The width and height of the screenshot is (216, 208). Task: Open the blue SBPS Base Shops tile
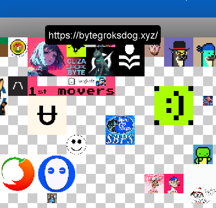point(120,130)
